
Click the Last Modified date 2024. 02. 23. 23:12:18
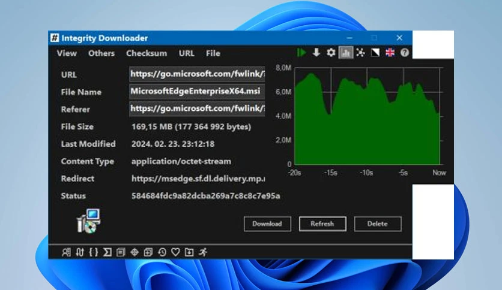pos(173,144)
